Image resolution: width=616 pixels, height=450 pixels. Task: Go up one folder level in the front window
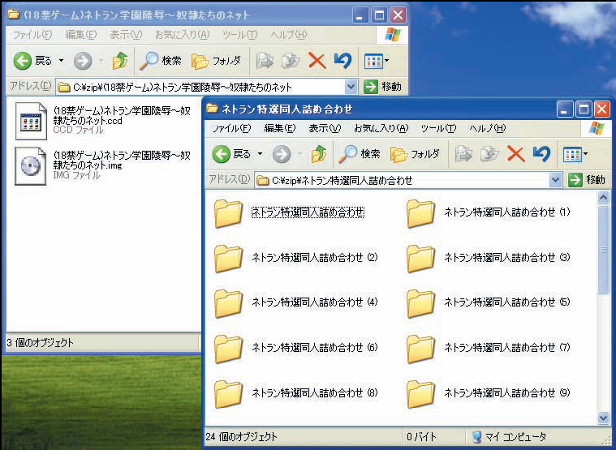coord(319,154)
